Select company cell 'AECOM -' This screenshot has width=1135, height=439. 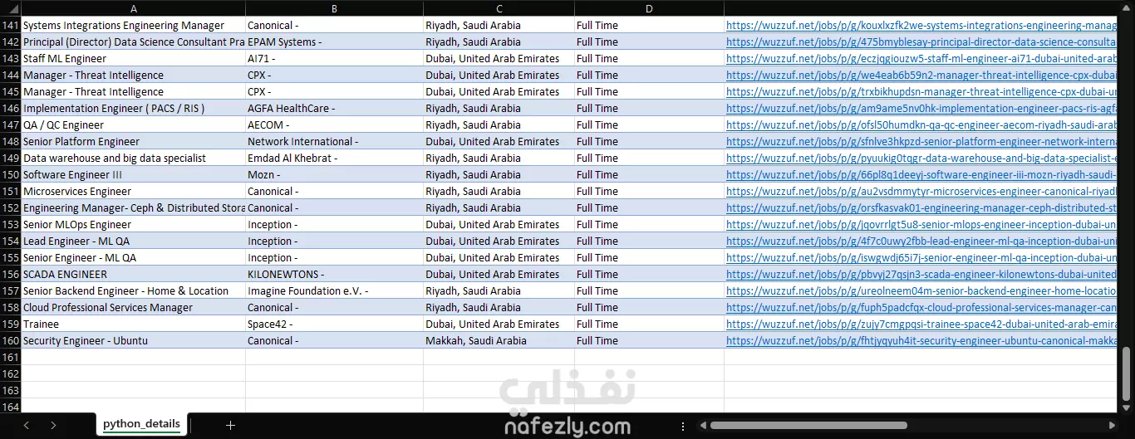pos(335,124)
